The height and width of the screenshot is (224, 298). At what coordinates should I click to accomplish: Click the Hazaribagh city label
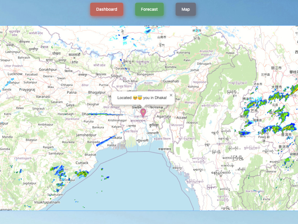(66, 114)
